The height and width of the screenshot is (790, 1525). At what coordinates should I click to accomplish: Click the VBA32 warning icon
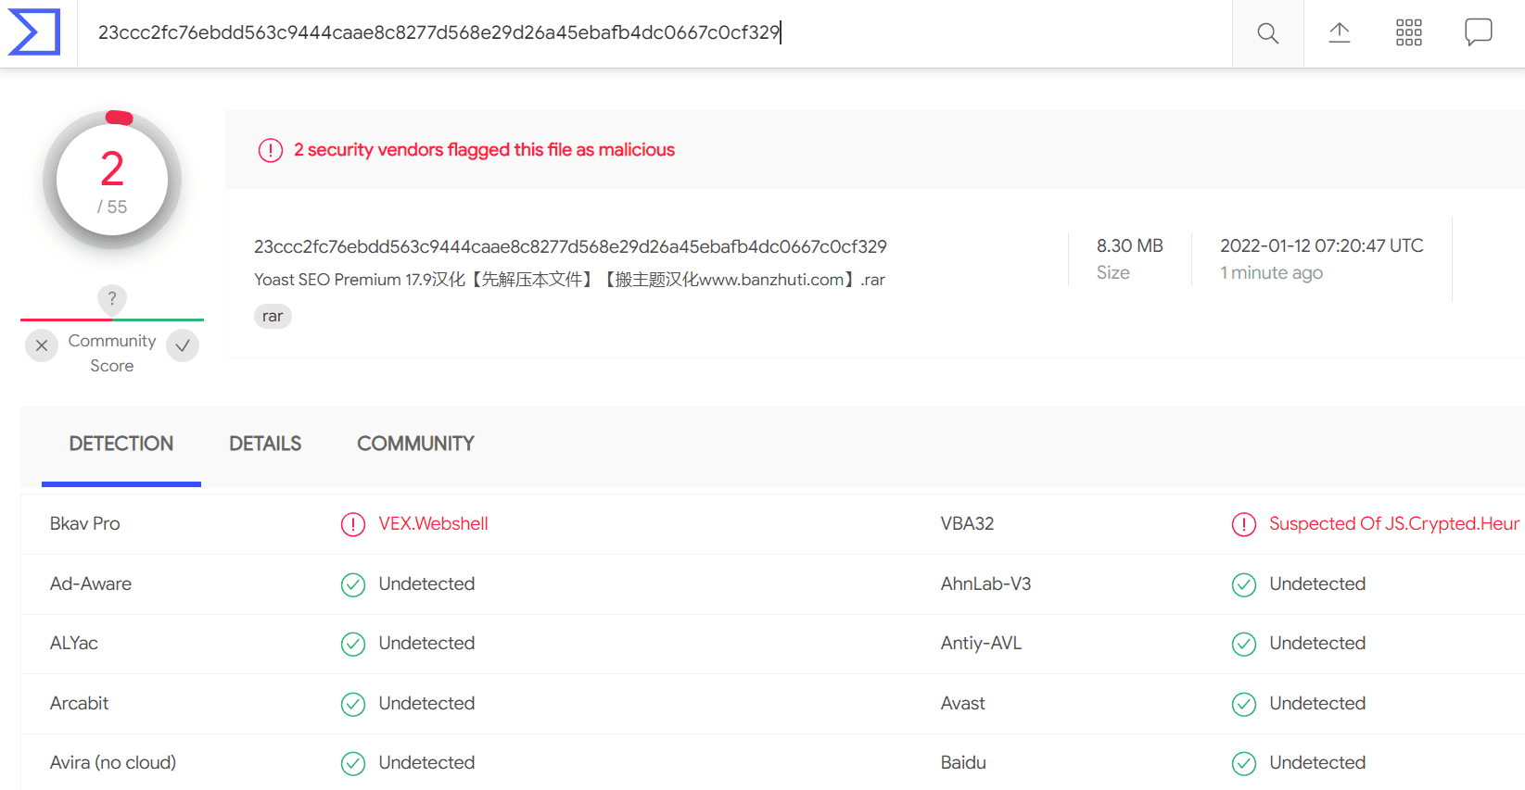coord(1244,524)
